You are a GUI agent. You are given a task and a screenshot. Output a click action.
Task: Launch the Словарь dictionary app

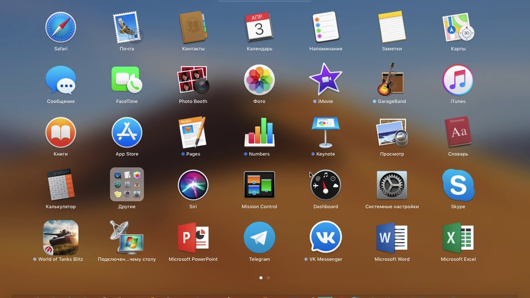[458, 132]
